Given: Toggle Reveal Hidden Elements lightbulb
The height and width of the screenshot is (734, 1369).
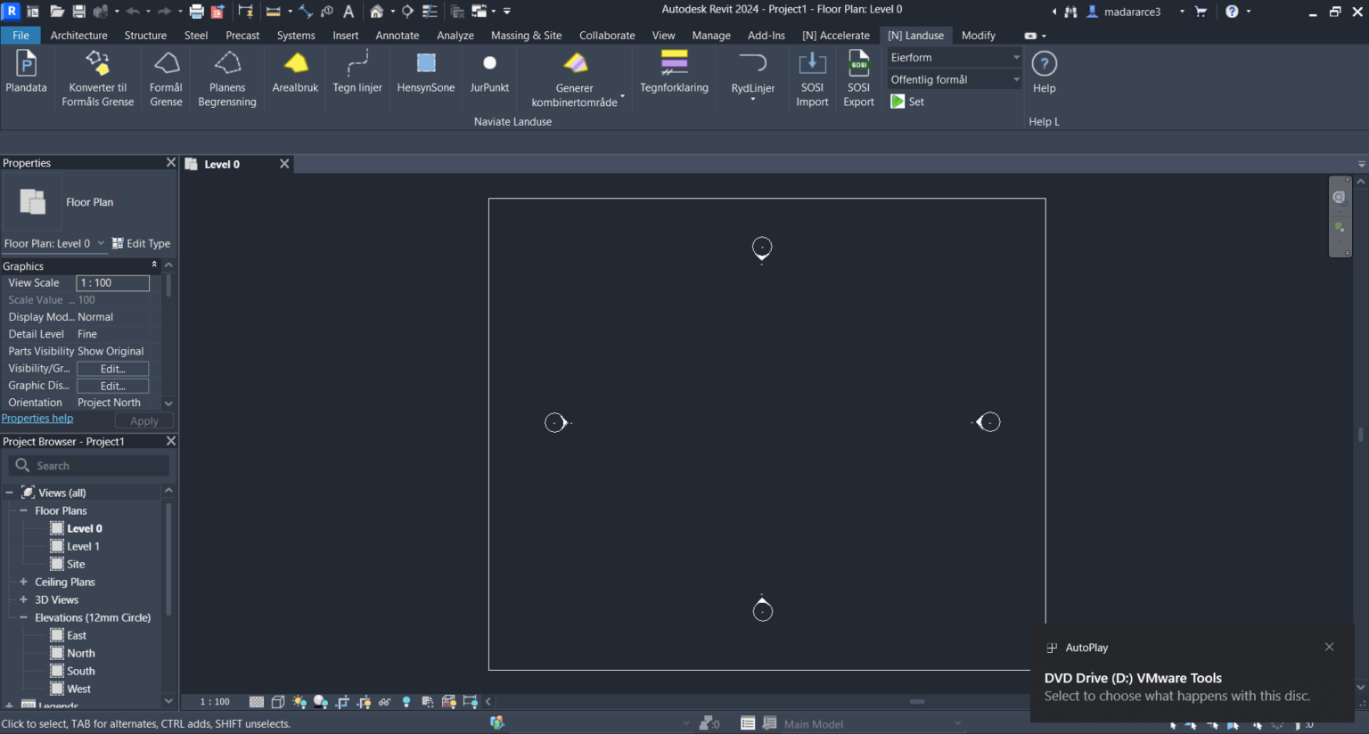Looking at the screenshot, I should [x=406, y=702].
